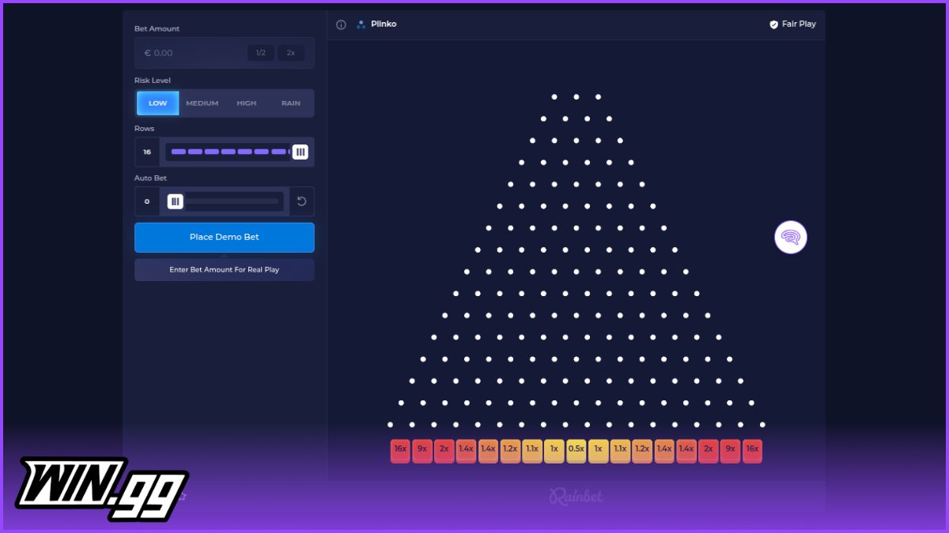Viewport: 949px width, 533px height.
Task: Click the Auto Bet slider handle
Action: 176,201
